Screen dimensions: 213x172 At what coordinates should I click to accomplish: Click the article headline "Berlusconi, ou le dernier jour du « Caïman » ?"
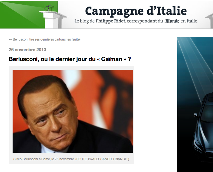point(70,59)
